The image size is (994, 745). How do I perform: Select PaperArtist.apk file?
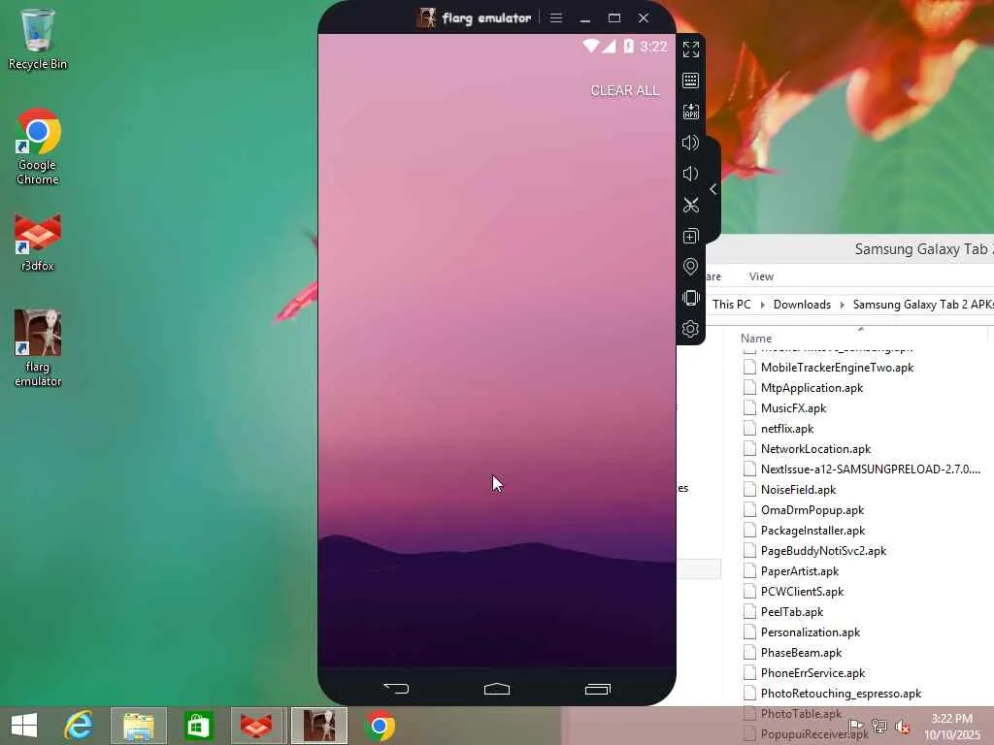click(x=800, y=570)
